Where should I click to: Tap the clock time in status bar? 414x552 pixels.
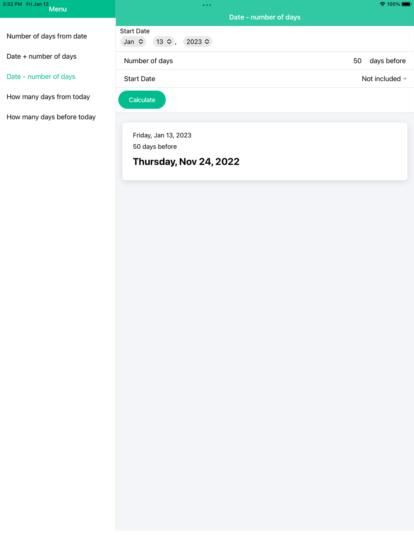click(x=12, y=4)
